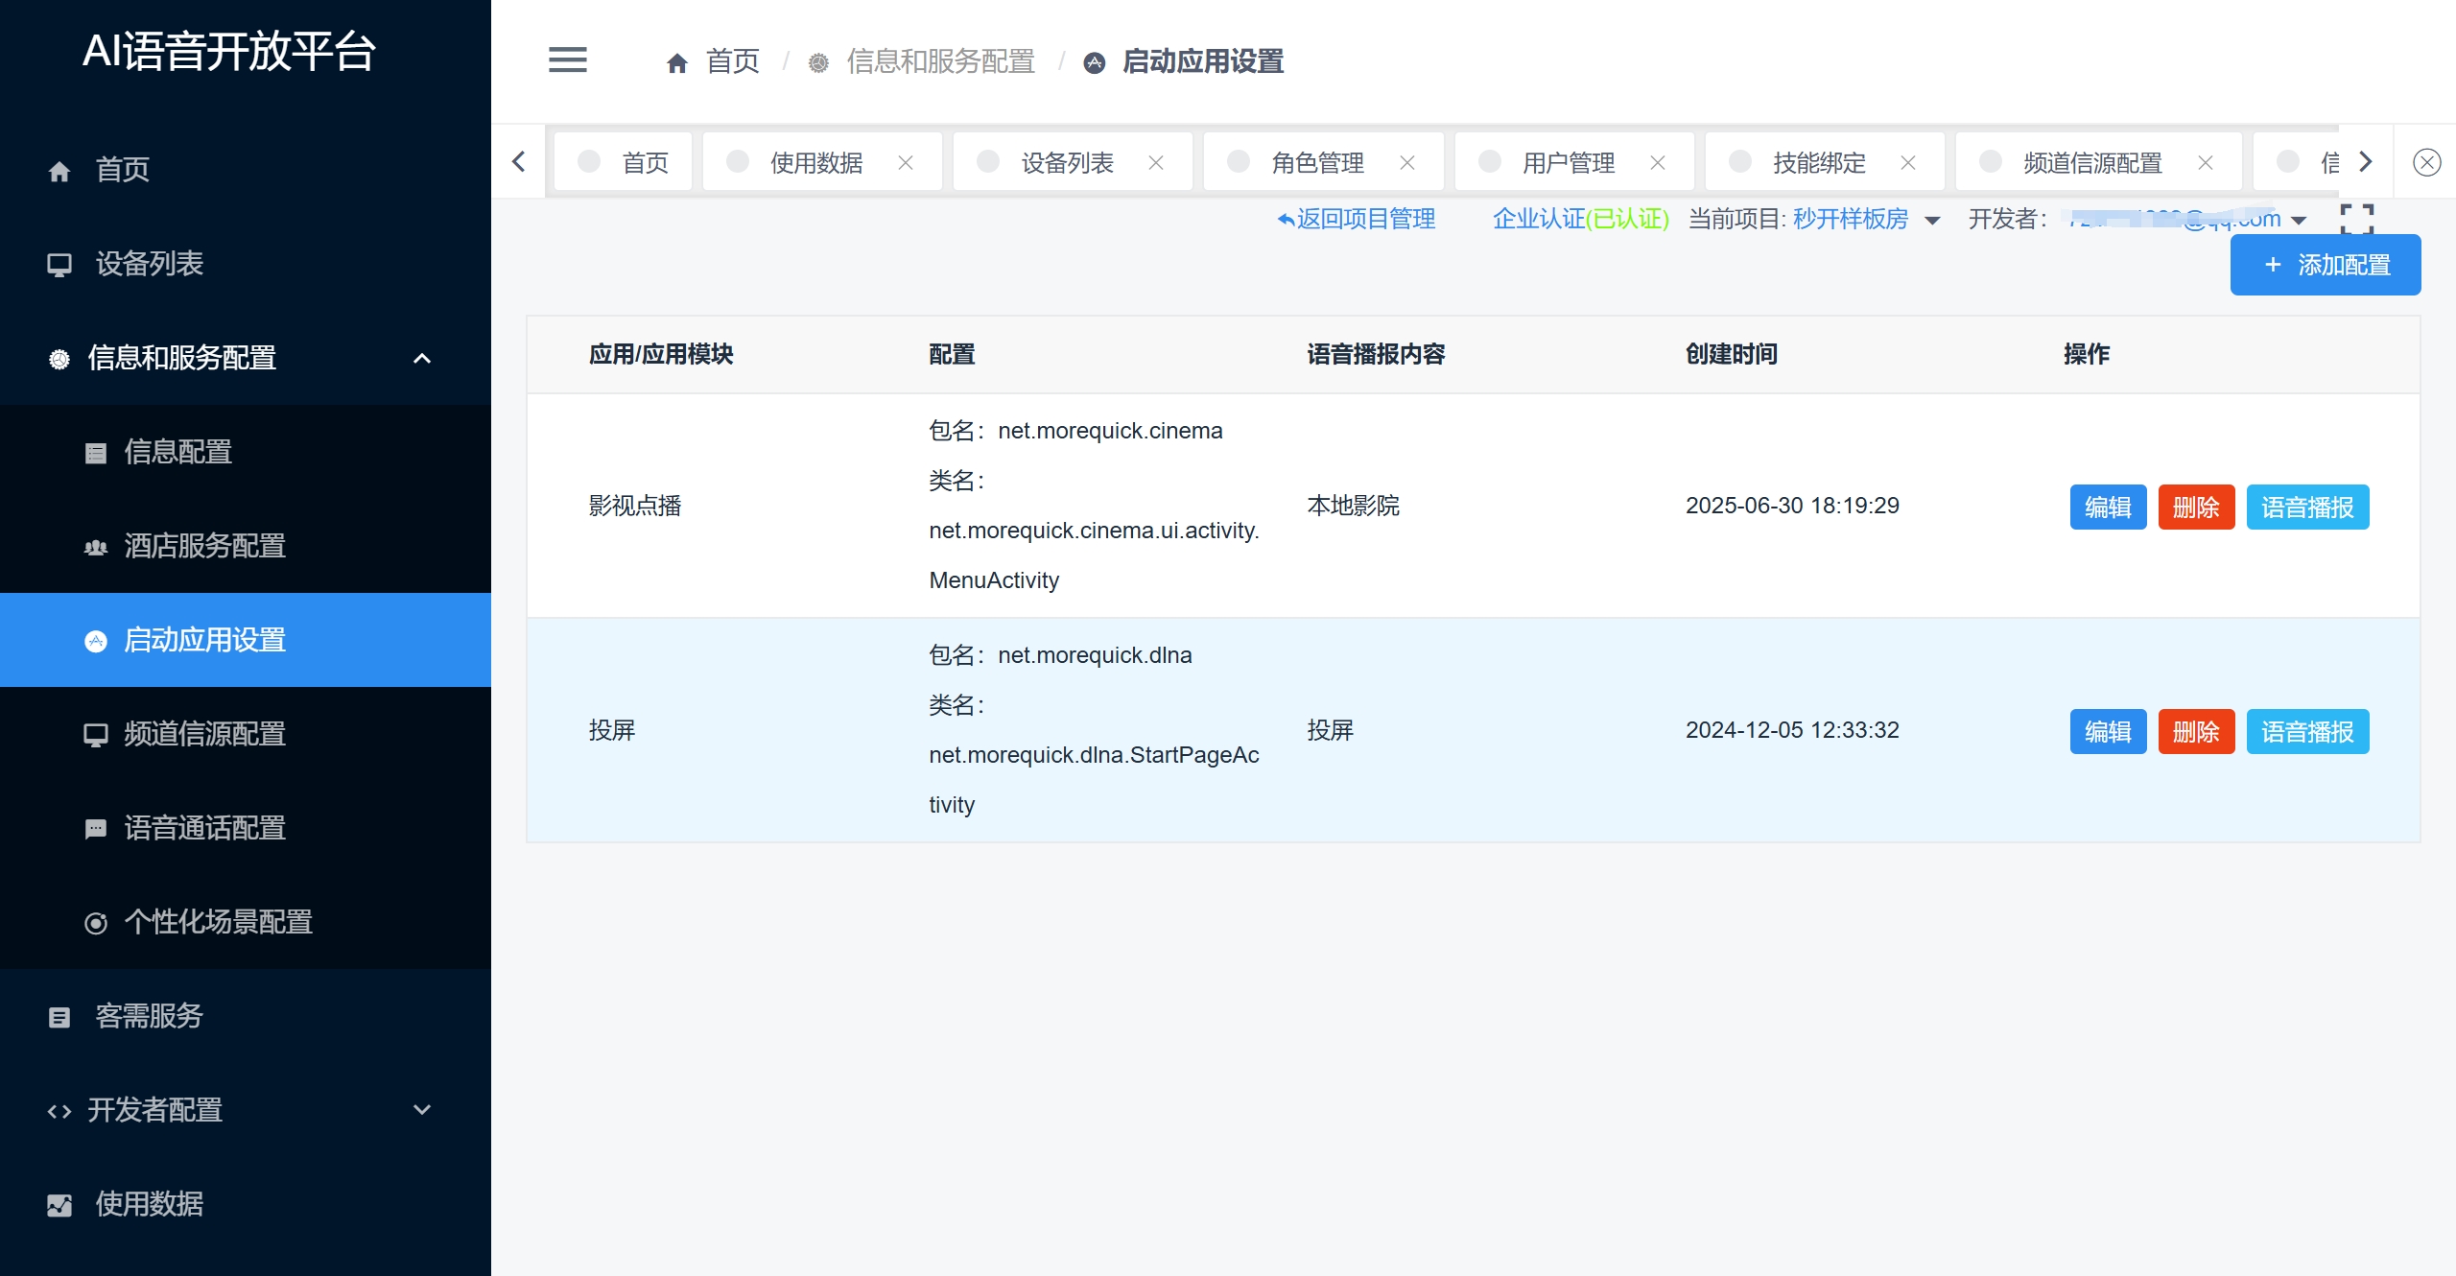Click the 添加配置 button
2456x1276 pixels.
coord(2325,265)
